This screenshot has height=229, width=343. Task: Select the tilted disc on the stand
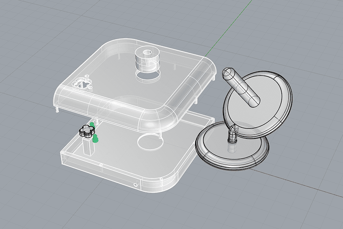coord(258,105)
